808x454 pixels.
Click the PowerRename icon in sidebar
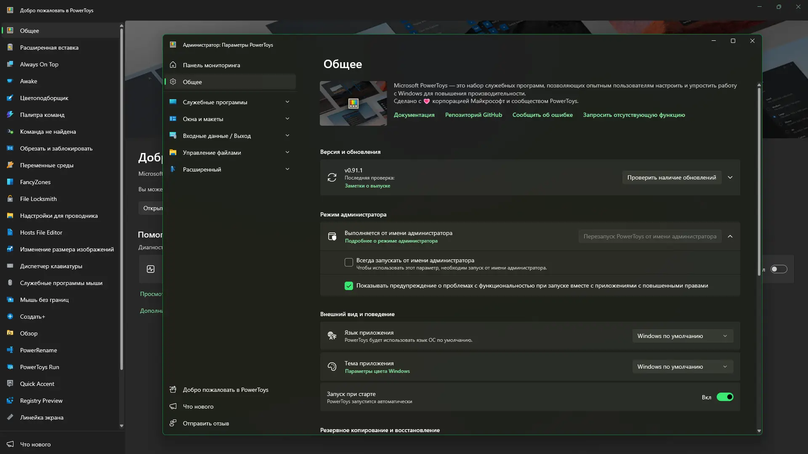pyautogui.click(x=10, y=350)
